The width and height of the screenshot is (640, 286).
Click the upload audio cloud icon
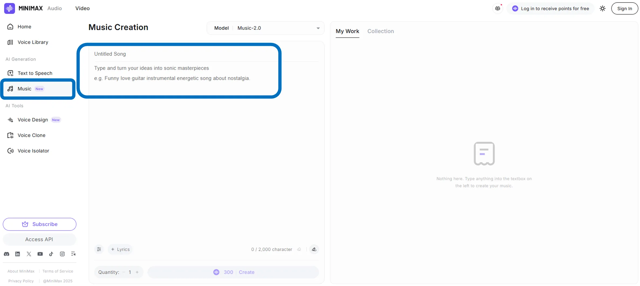(x=314, y=249)
